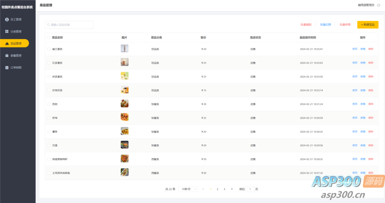Check the box for 红茶拿铁
The height and width of the screenshot is (203, 385).
click(x=49, y=63)
